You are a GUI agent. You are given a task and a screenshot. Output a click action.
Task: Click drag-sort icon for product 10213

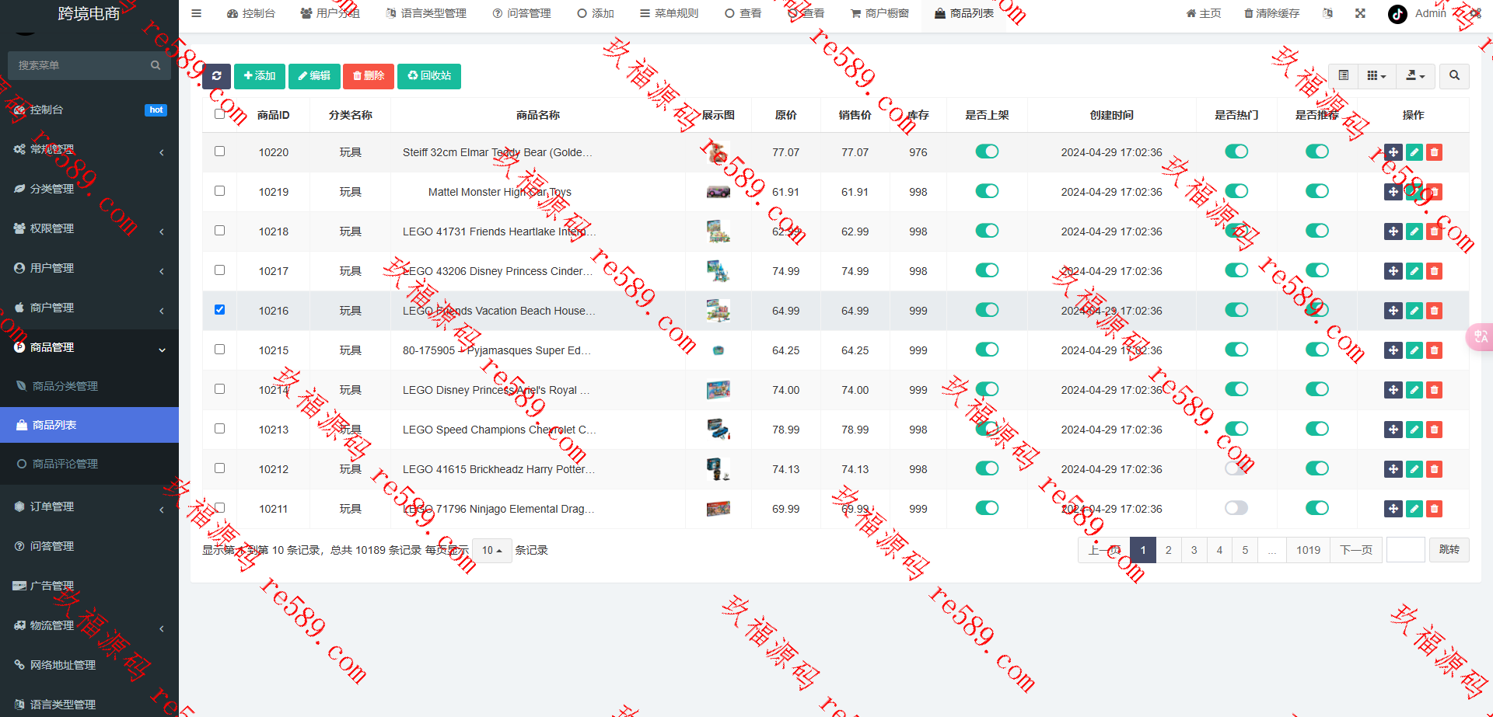(x=1393, y=430)
